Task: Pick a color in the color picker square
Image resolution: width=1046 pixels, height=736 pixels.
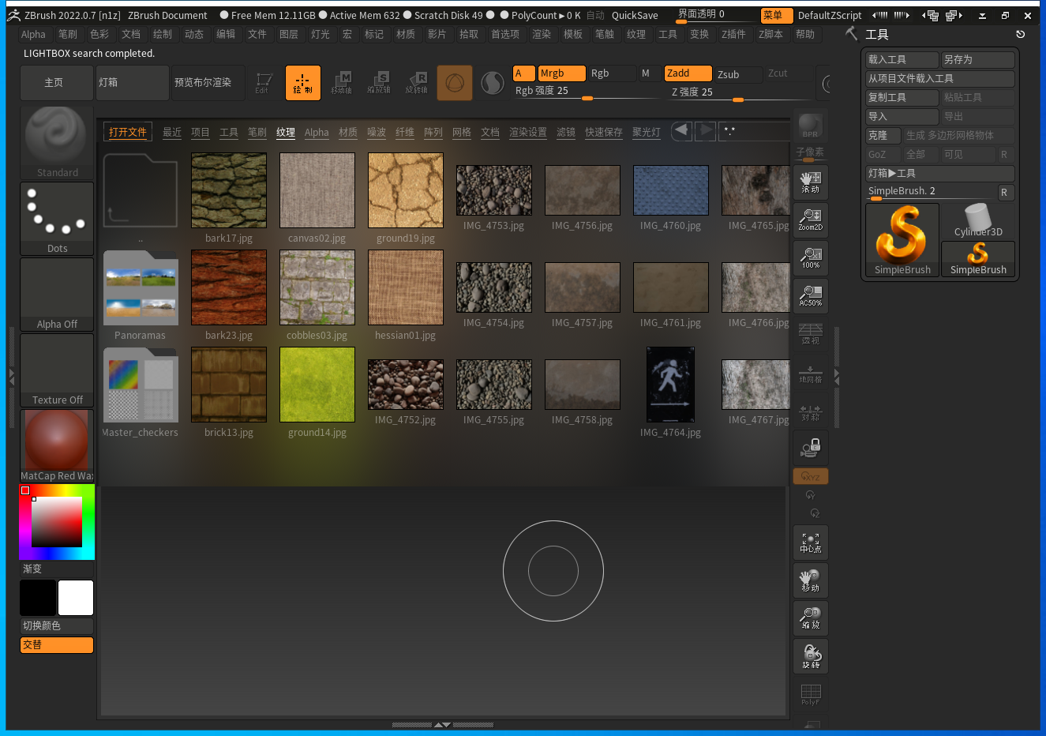Action: (57, 522)
